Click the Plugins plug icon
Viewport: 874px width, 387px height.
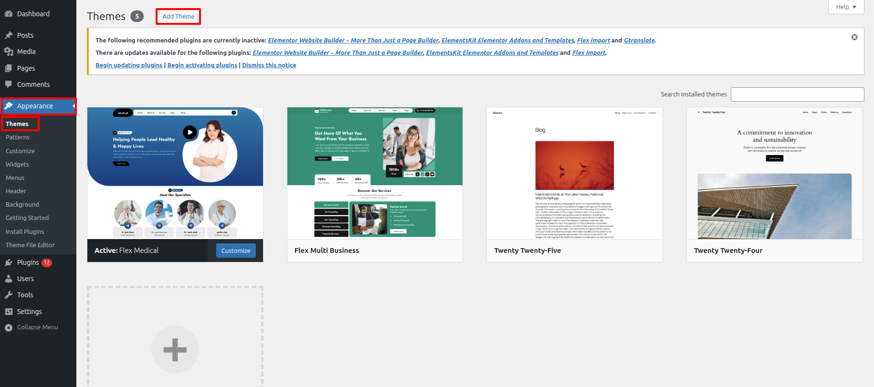click(x=9, y=262)
